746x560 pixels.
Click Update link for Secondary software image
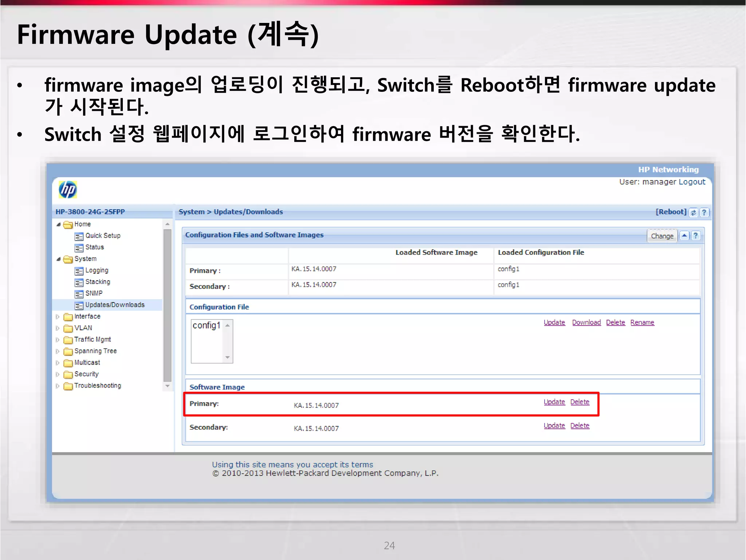[x=554, y=425]
